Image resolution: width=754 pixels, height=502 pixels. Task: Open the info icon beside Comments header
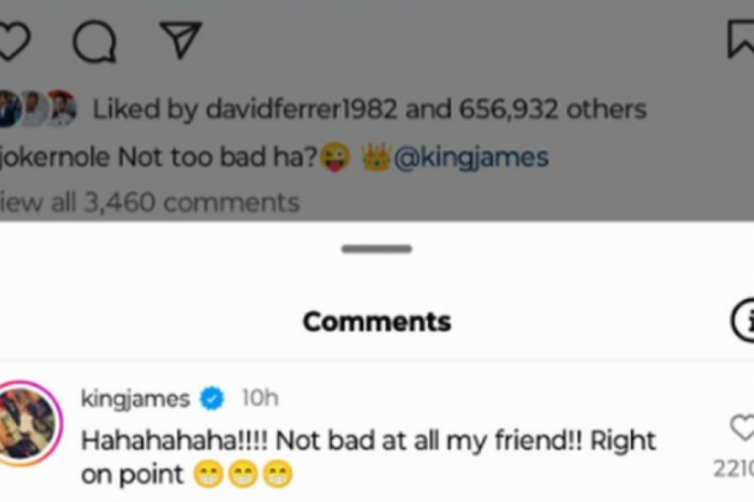point(743,321)
